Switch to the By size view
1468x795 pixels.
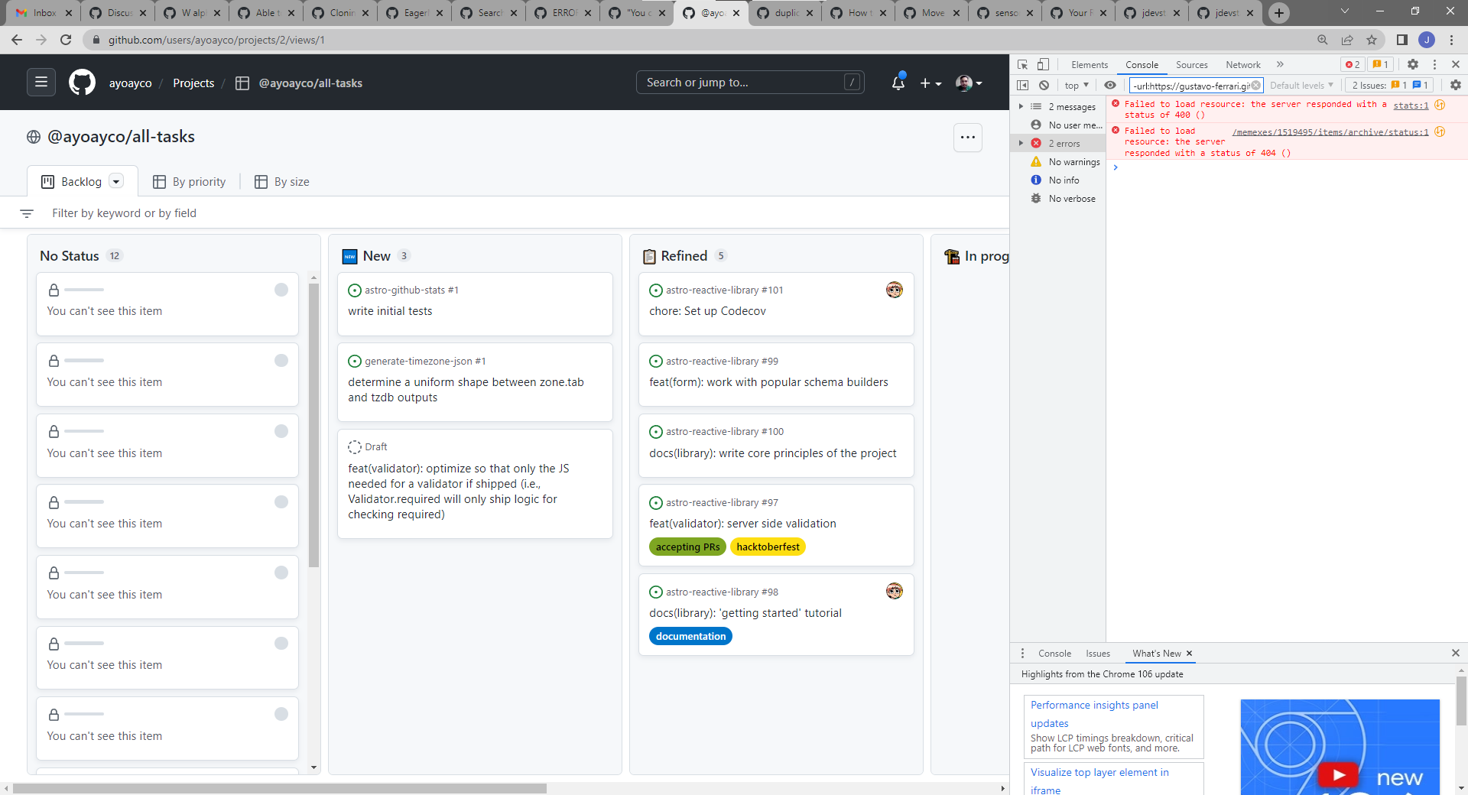282,182
